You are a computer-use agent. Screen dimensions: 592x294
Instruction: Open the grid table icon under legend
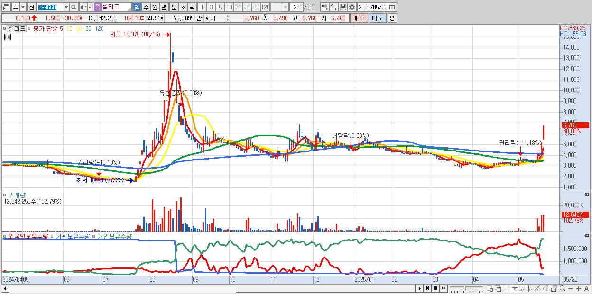[7, 37]
